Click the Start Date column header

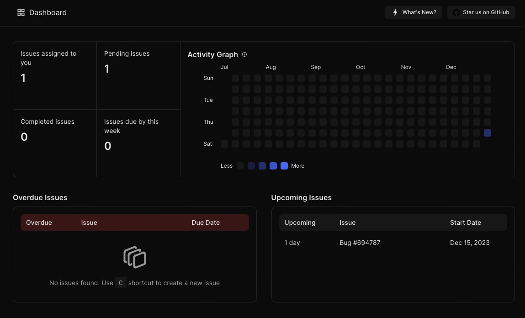[465, 223]
